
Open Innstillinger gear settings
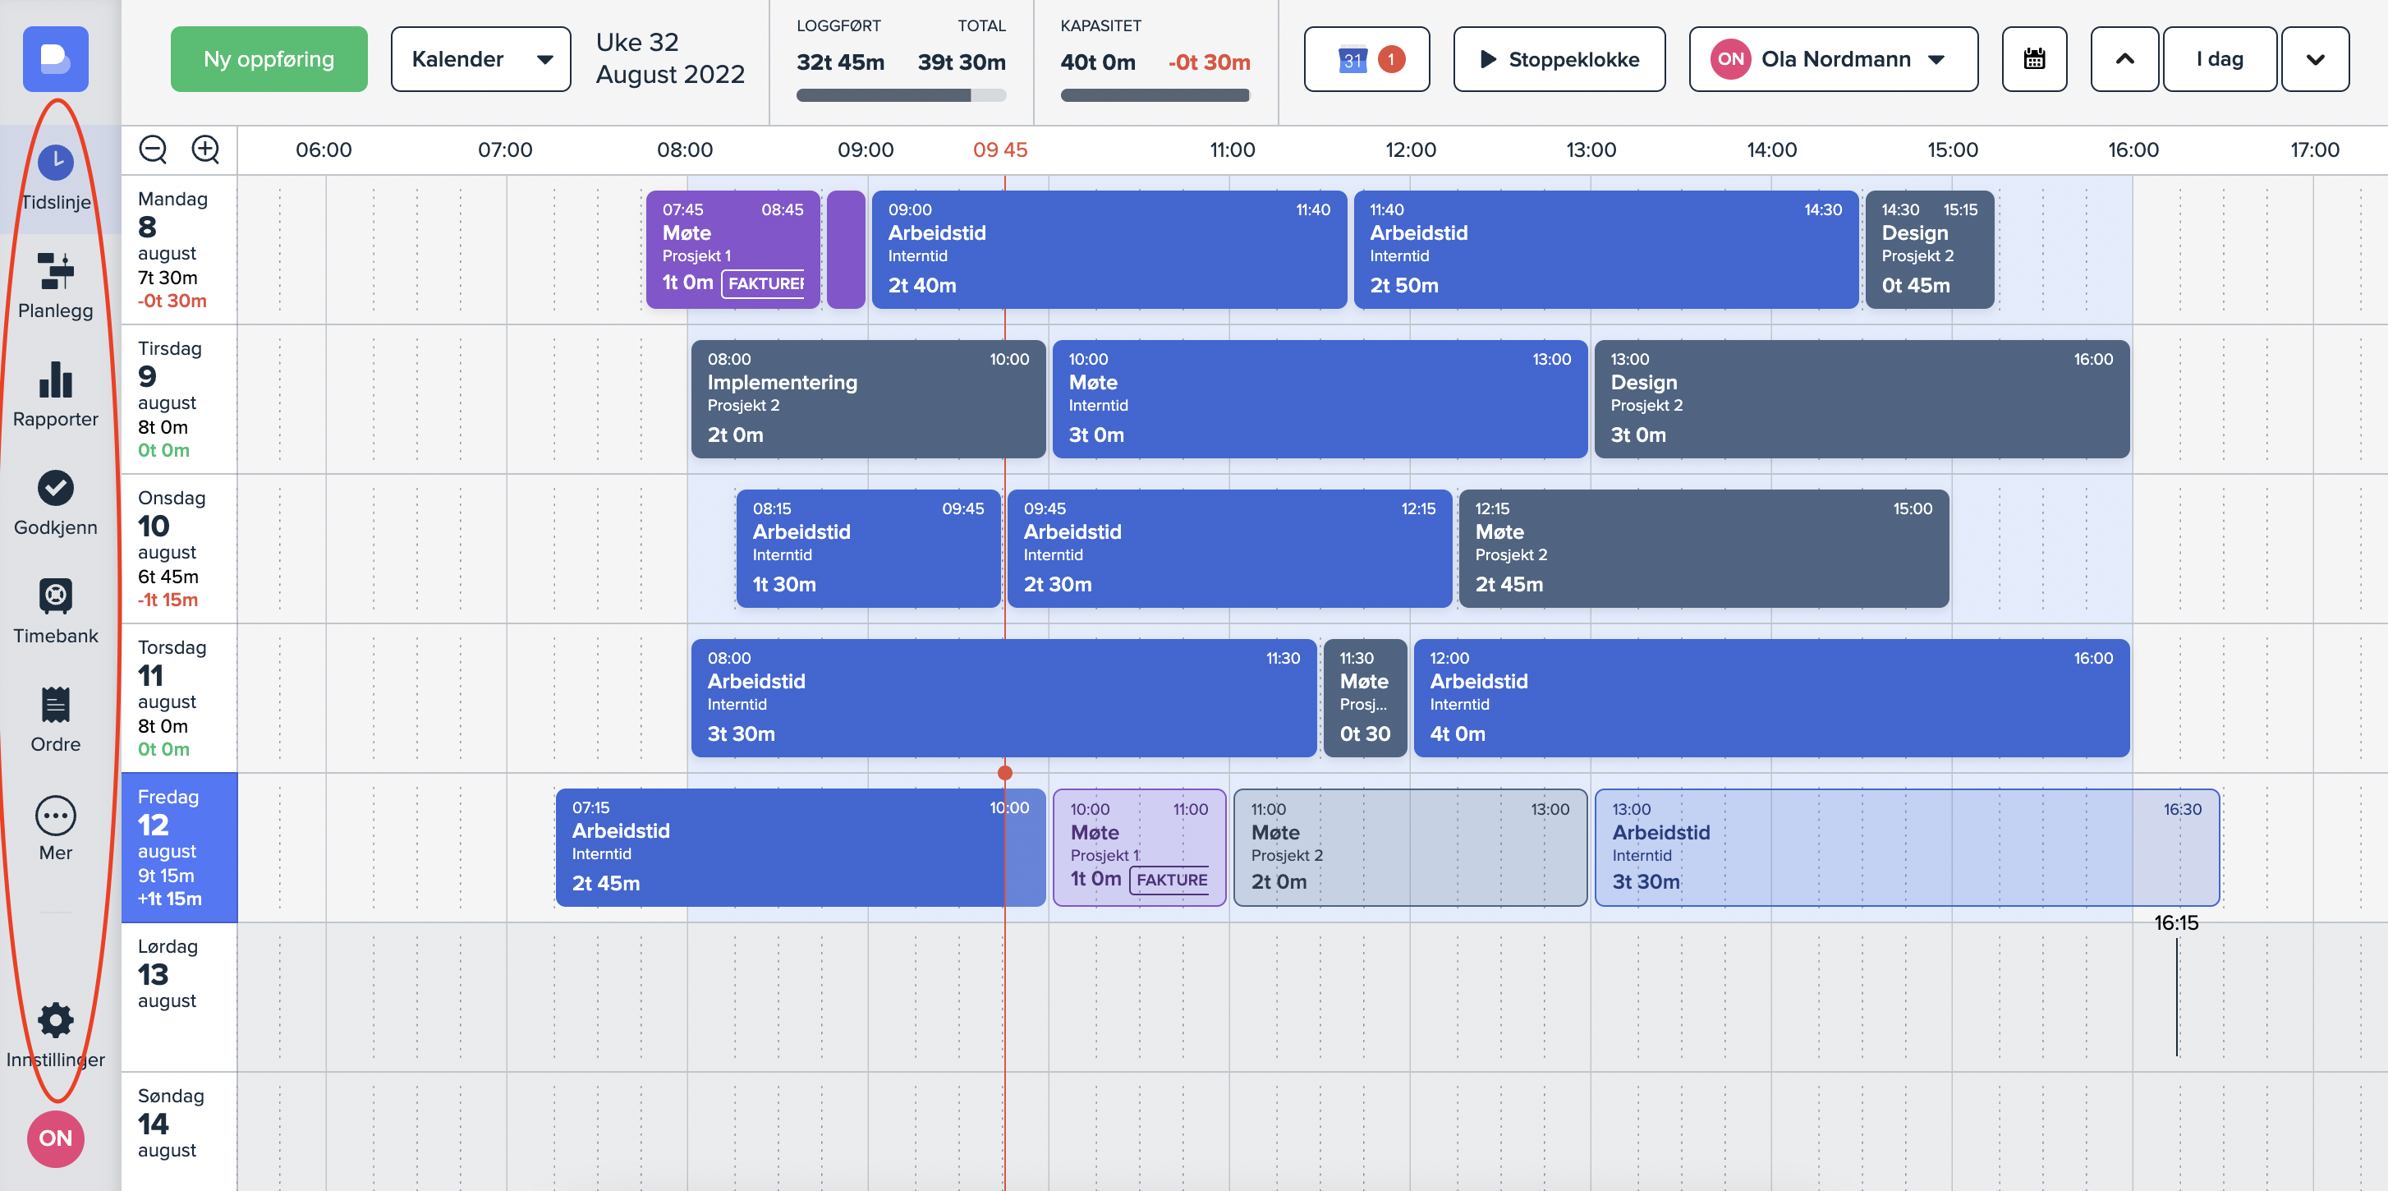point(56,1020)
